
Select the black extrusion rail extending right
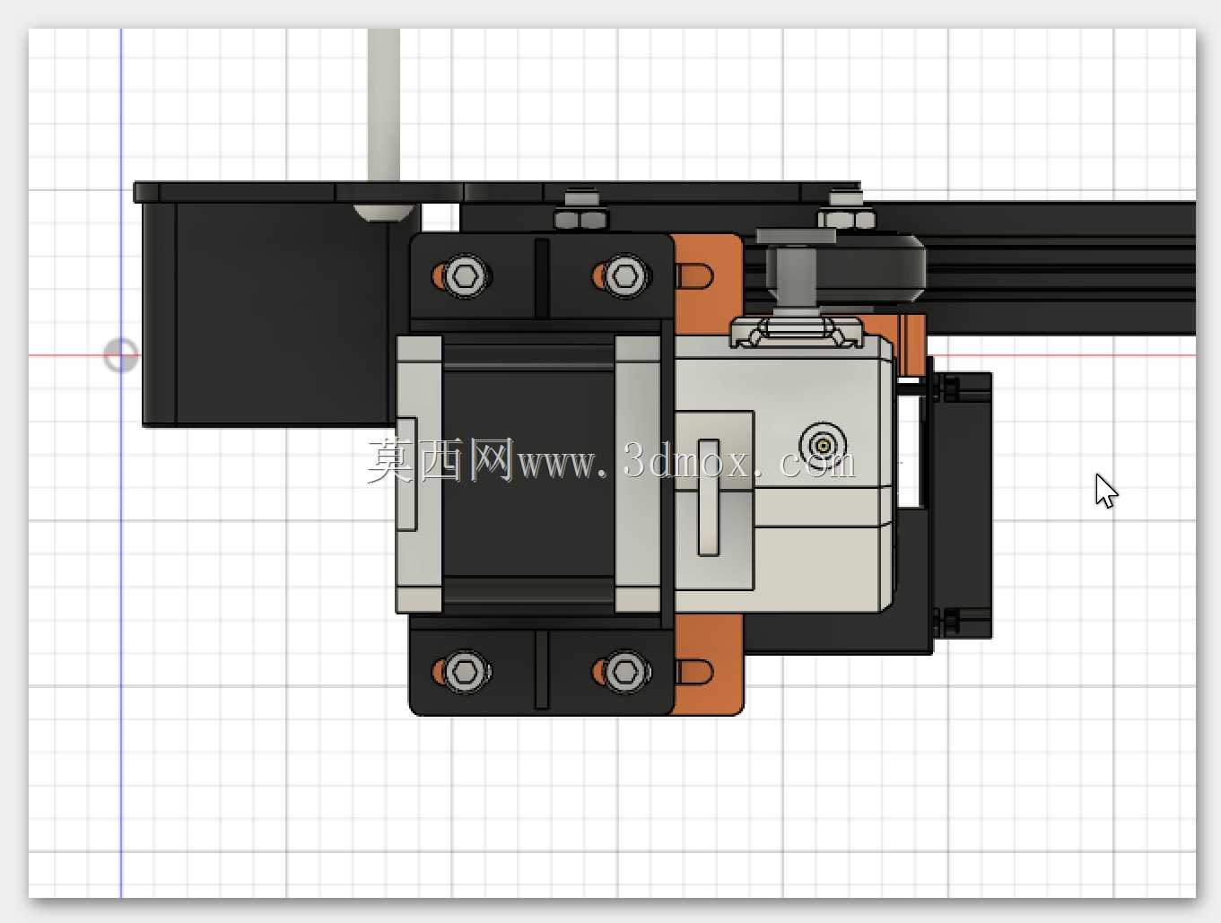[x=1059, y=268]
